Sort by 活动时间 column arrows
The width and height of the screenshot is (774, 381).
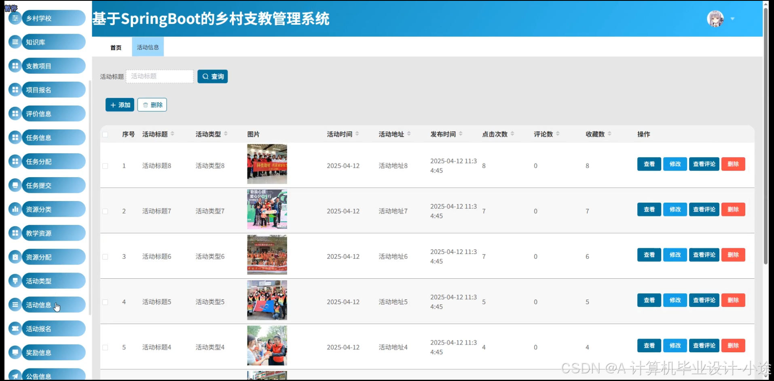[x=357, y=134]
